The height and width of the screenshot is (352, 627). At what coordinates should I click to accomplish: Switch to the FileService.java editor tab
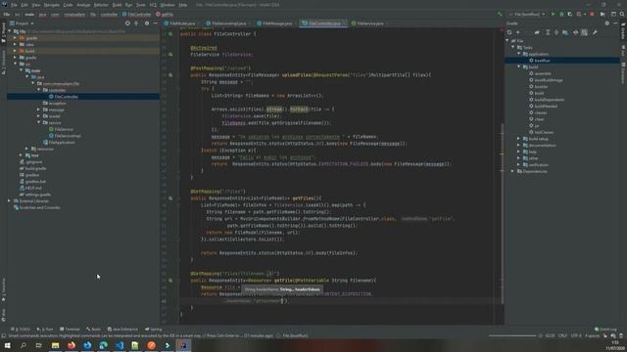(x=370, y=23)
